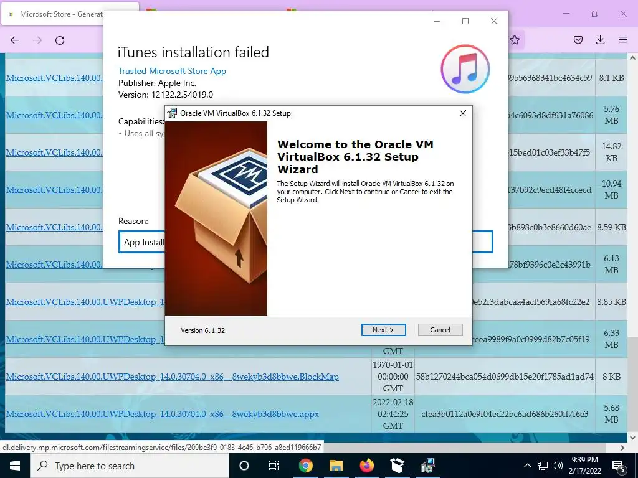Open Microsoft.VCLibs.140.00 link in 6.13 MB row
Screen dimensions: 638x478
coord(55,265)
